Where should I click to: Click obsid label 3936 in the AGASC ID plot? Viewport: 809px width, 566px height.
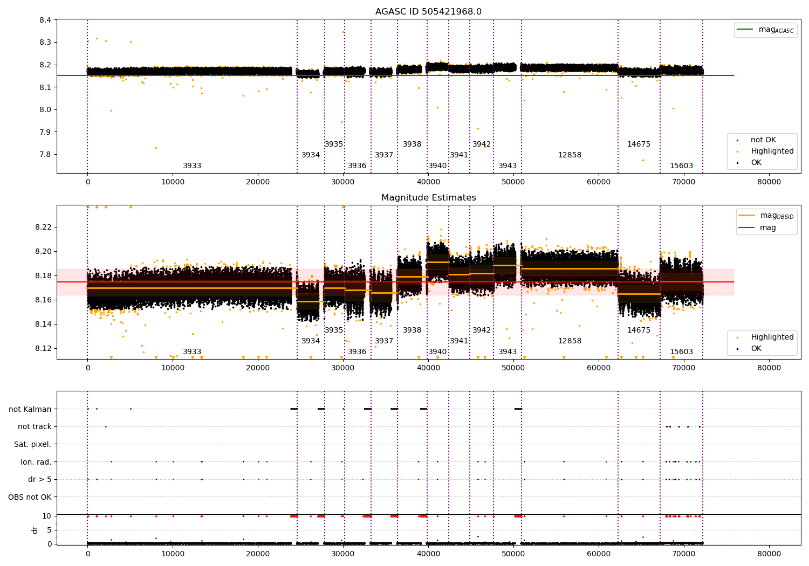point(357,165)
